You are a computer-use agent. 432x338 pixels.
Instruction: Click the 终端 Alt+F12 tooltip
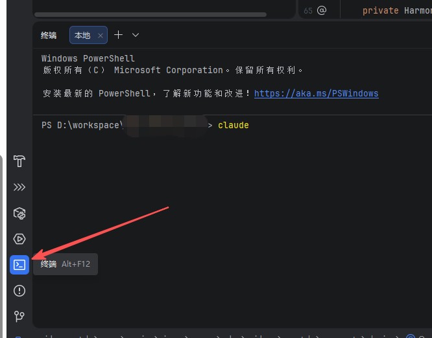(x=66, y=264)
